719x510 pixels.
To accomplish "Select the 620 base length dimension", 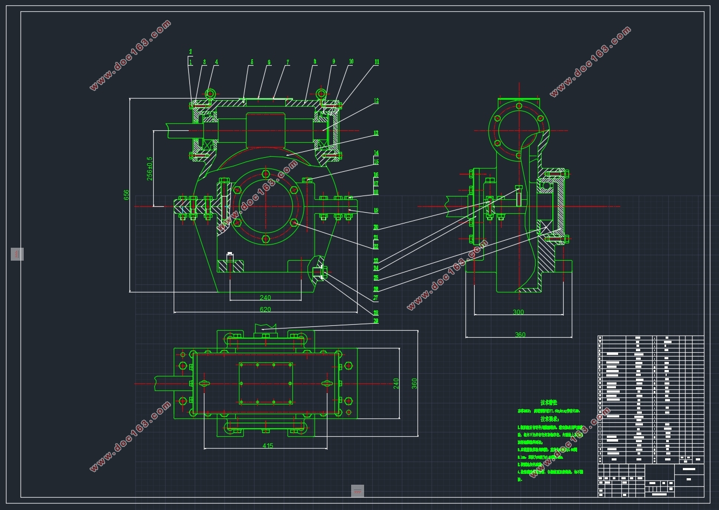I will [x=265, y=310].
